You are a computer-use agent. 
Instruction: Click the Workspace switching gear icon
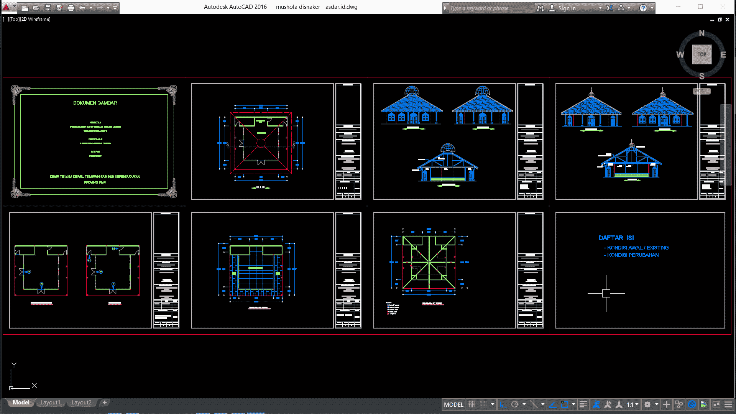pyautogui.click(x=647, y=404)
